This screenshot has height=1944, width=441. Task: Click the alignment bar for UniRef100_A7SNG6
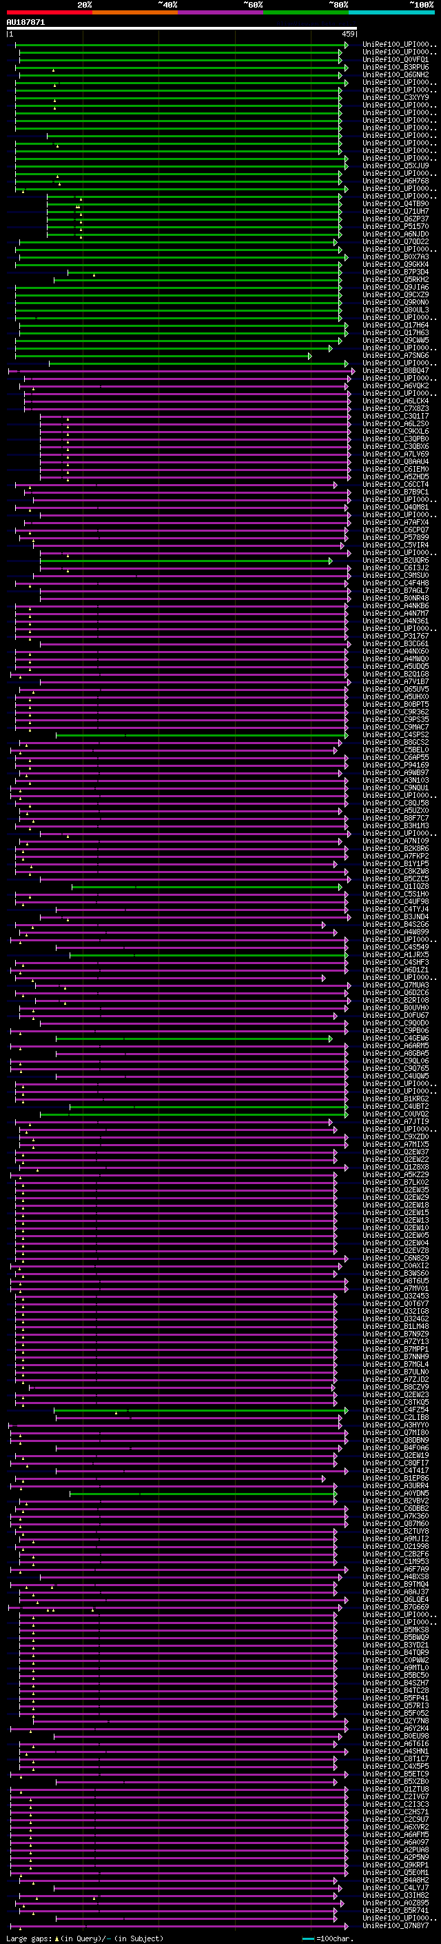(163, 355)
